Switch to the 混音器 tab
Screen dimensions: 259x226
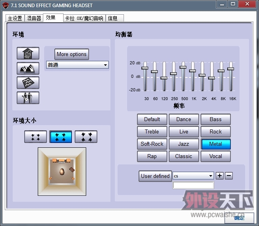point(34,18)
